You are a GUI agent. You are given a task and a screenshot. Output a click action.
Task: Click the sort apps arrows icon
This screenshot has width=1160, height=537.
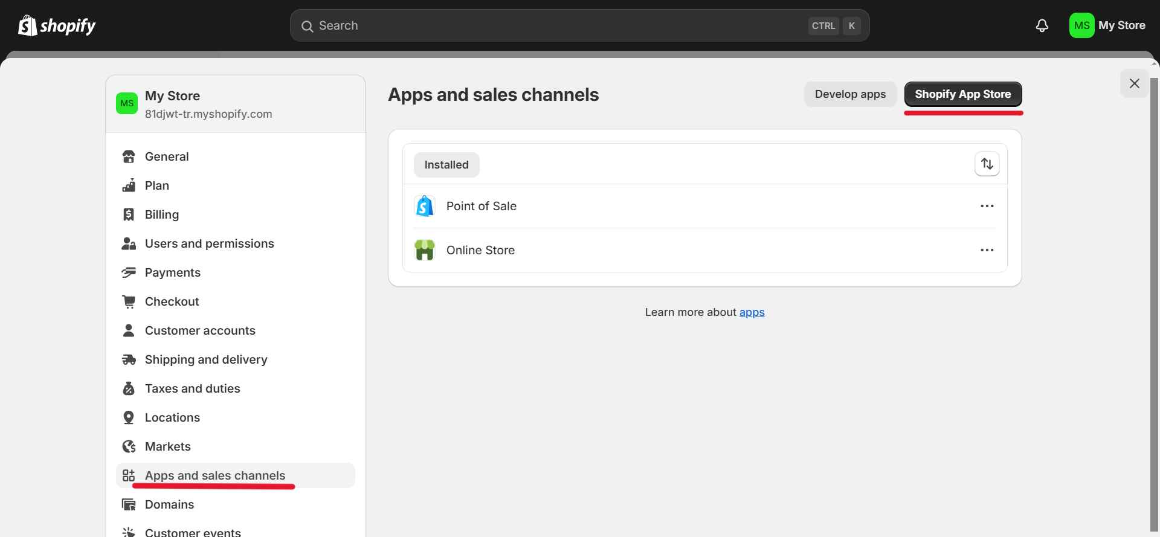[x=987, y=164]
